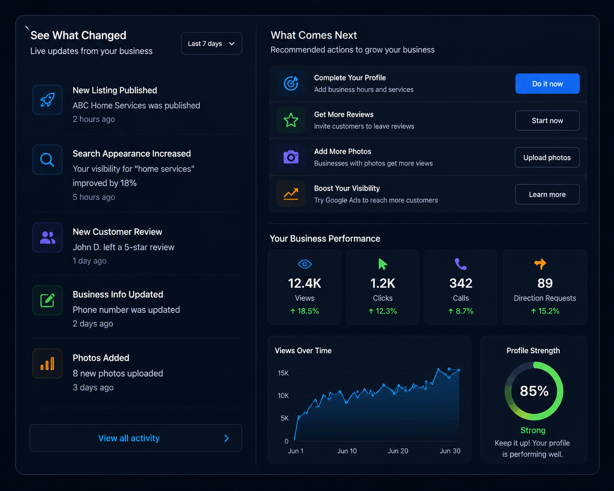
Task: Click the 12.3% increase under Clicks
Action: pos(383,311)
